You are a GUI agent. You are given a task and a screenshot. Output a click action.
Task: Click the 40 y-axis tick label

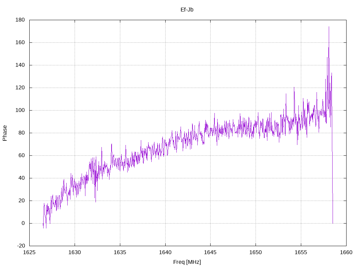click(21, 178)
